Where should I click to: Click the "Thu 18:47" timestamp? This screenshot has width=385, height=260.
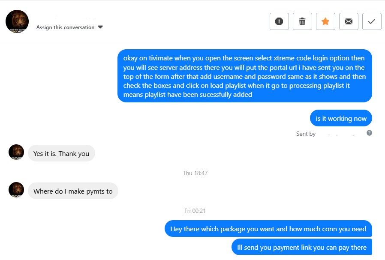(x=195, y=173)
